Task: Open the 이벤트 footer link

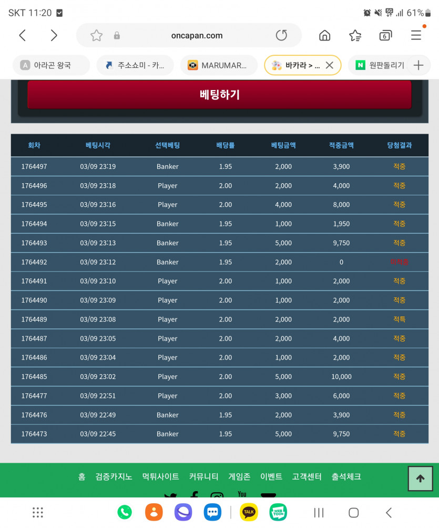Action: click(271, 476)
